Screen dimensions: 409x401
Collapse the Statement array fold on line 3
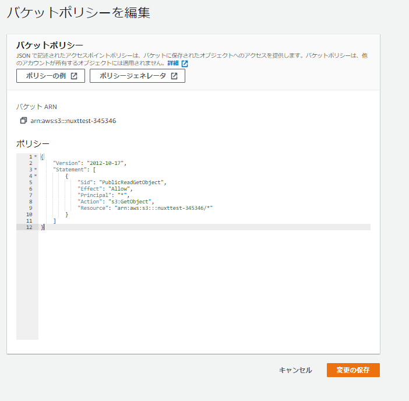pyautogui.click(x=36, y=170)
